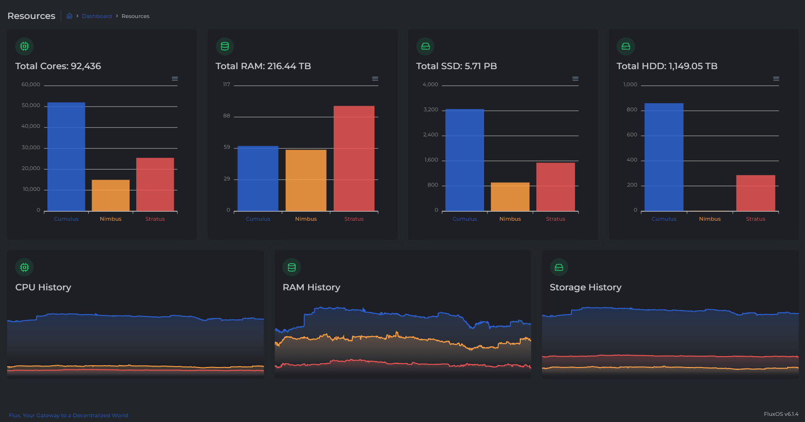Image resolution: width=805 pixels, height=422 pixels.
Task: Click the blue Cumulus bar in Total Cores chart
Action: [66, 156]
